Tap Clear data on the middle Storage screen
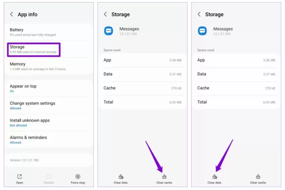The width and height of the screenshot is (285, 190). tap(120, 178)
